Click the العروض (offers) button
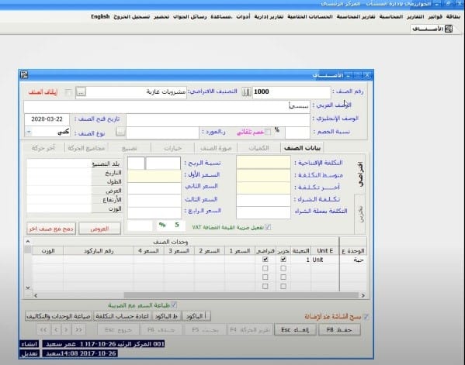The width and height of the screenshot is (465, 365). 100,229
